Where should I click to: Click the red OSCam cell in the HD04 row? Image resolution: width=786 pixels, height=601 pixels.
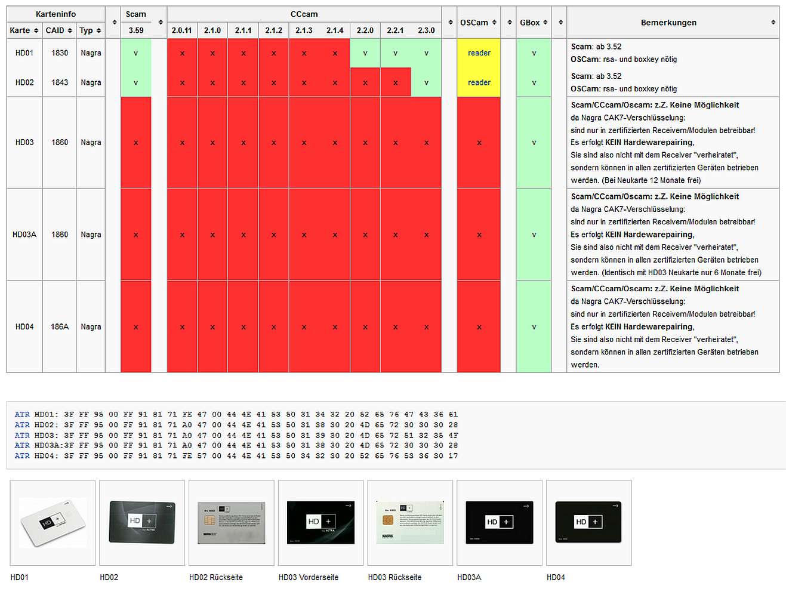click(479, 327)
